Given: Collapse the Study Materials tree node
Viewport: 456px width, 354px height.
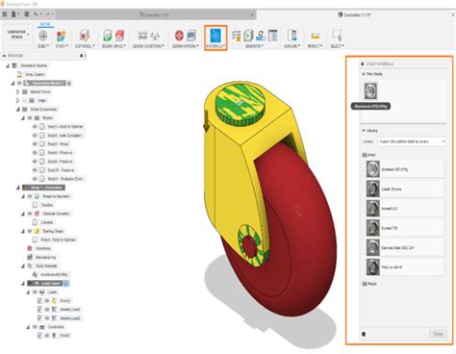Looking at the screenshot, I should (23, 265).
